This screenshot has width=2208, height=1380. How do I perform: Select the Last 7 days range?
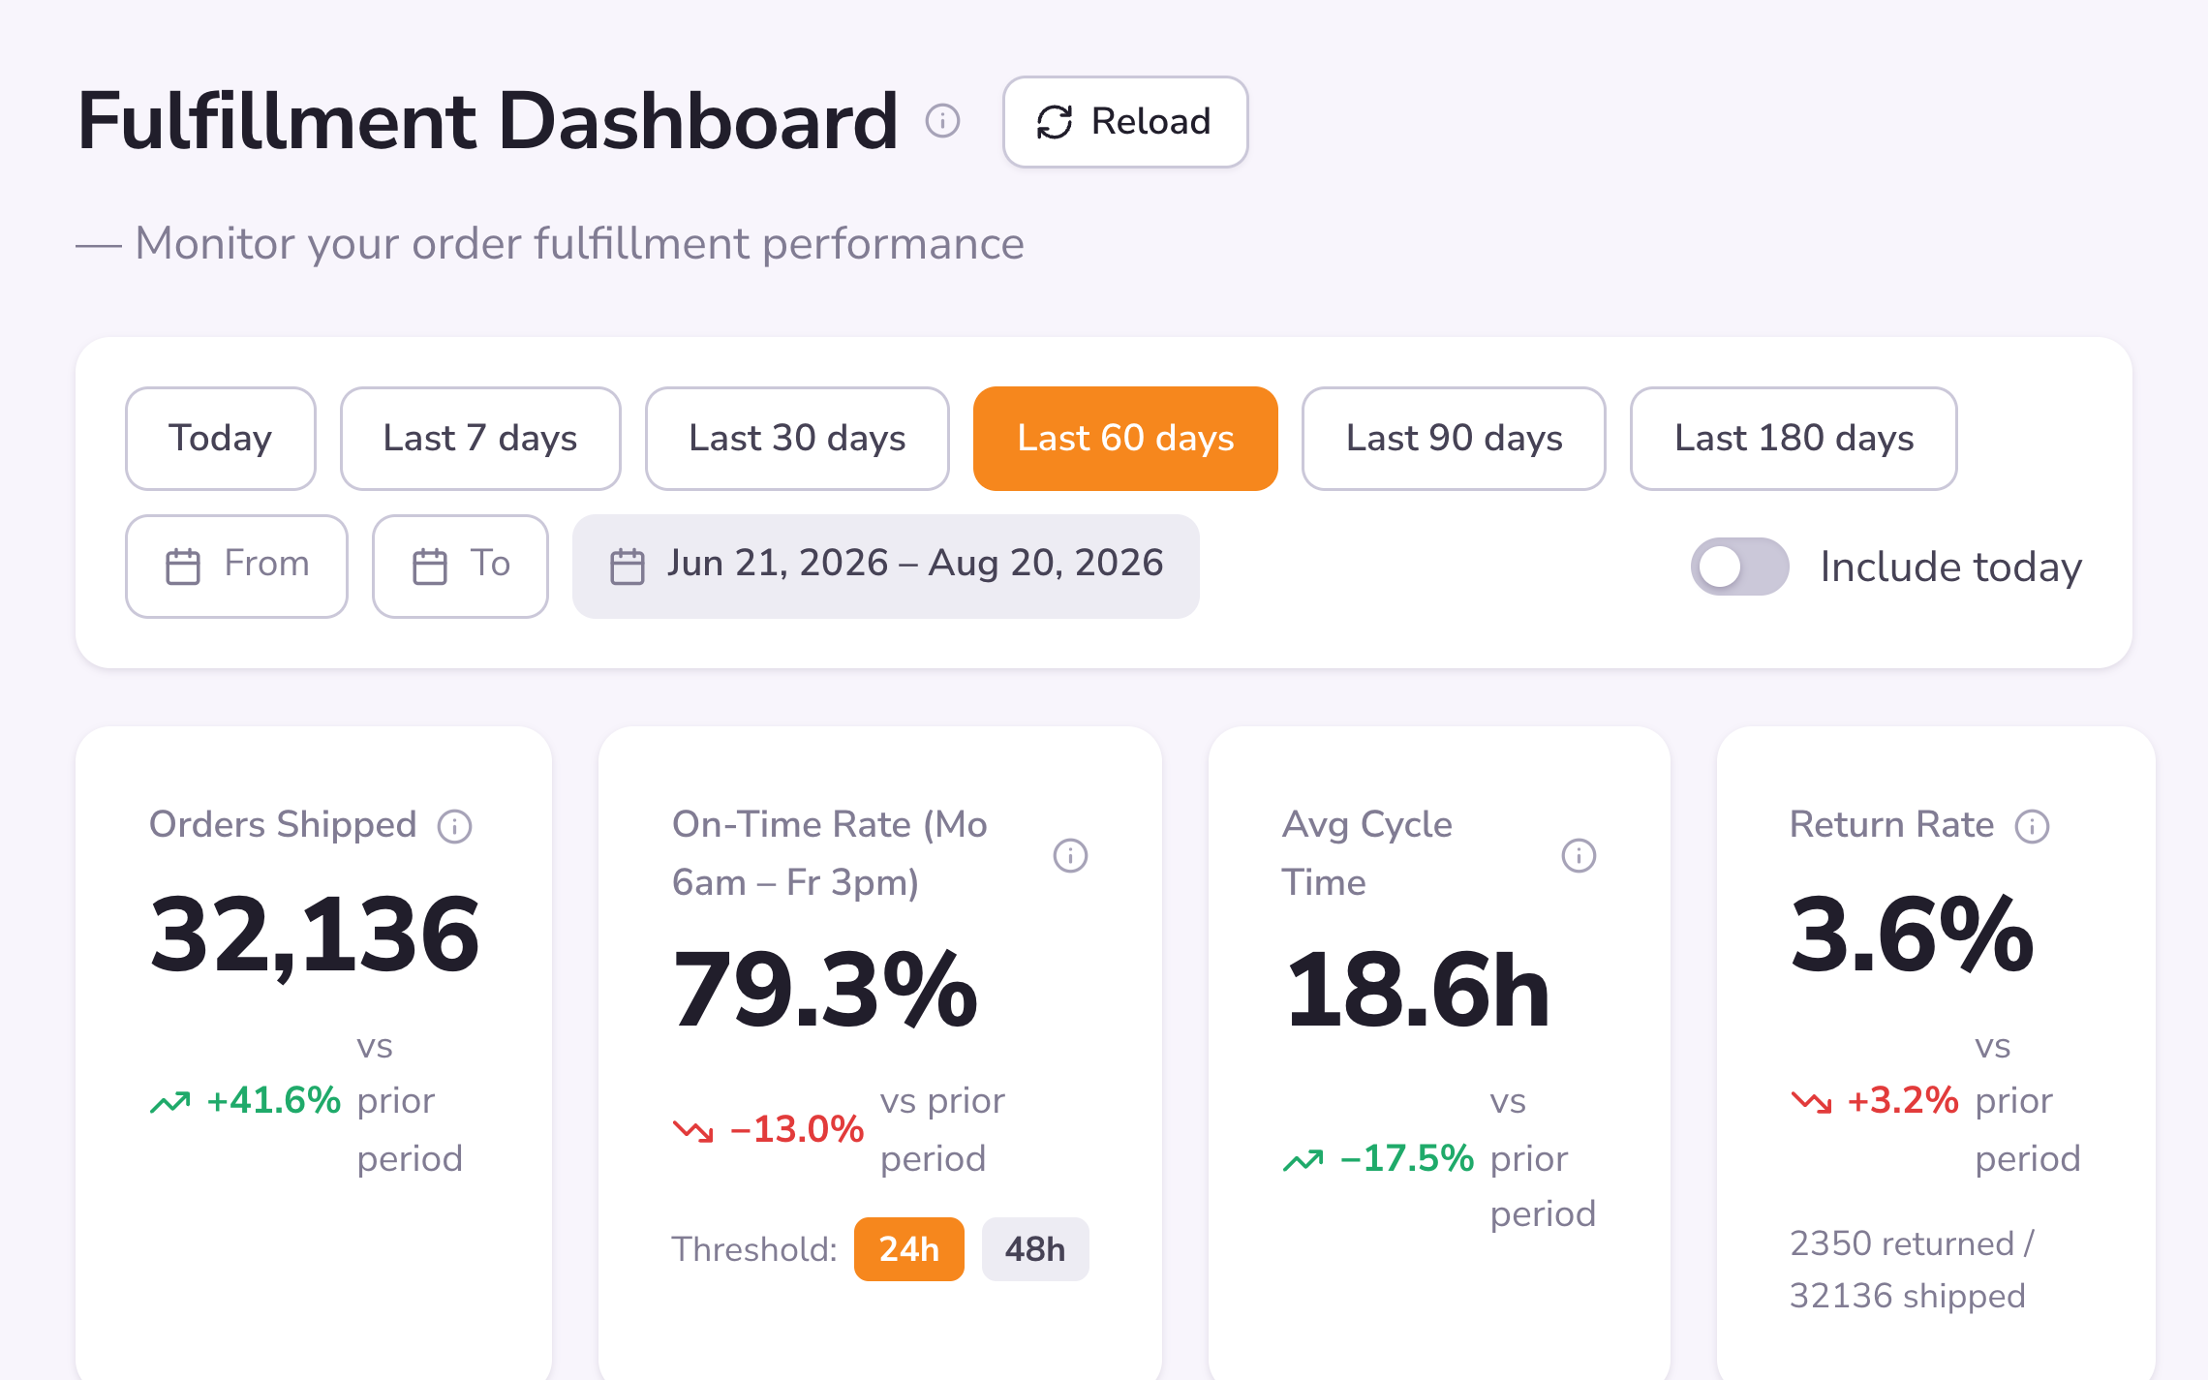(x=480, y=439)
